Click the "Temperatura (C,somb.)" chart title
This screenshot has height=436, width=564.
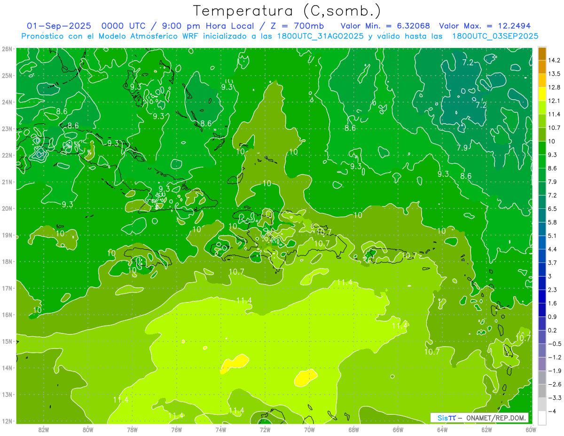pyautogui.click(x=287, y=11)
